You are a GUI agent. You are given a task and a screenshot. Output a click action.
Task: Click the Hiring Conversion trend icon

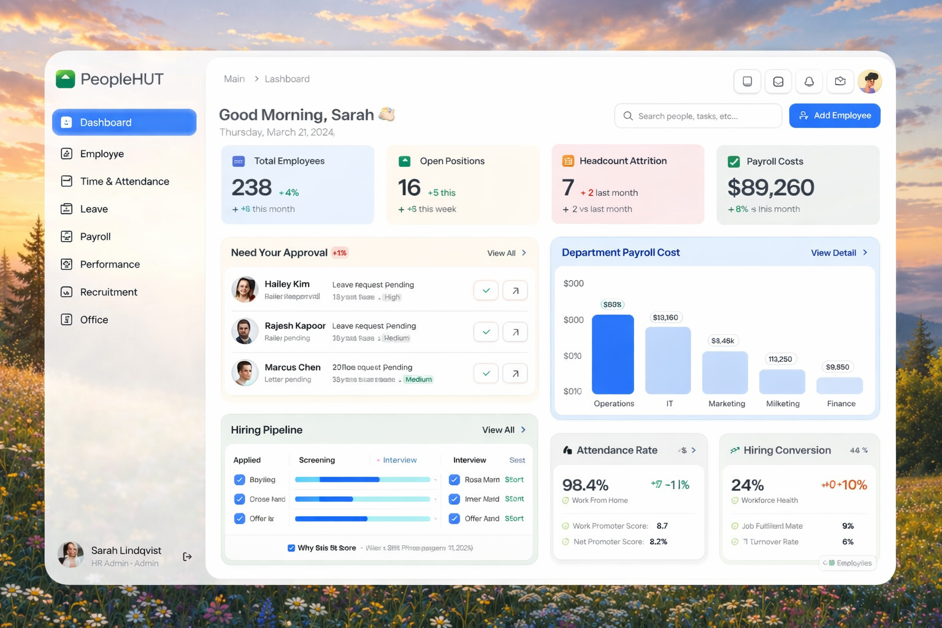point(735,450)
